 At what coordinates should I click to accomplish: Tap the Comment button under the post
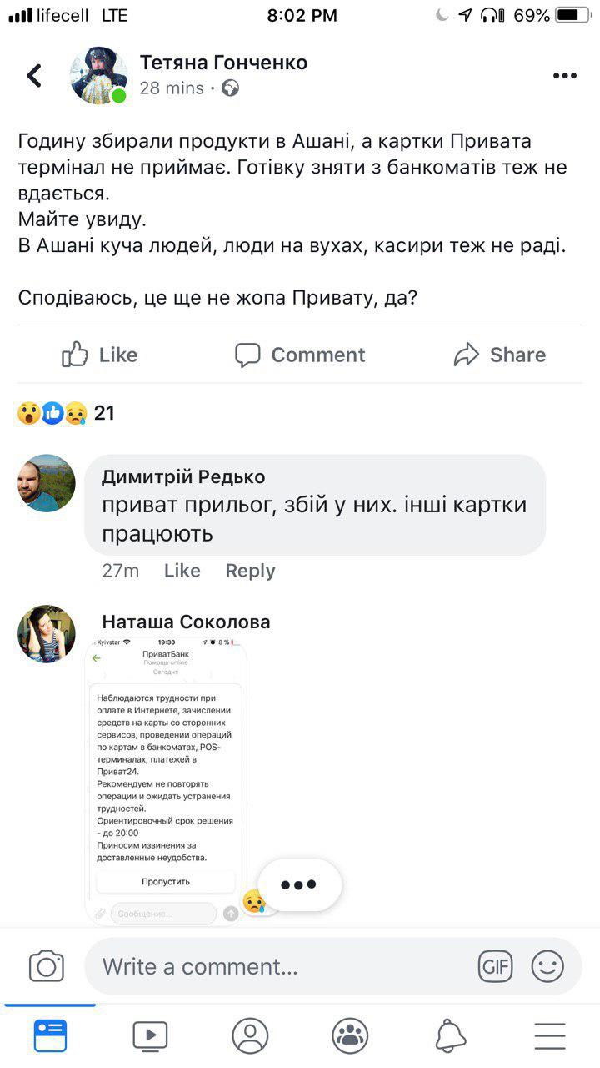point(300,355)
